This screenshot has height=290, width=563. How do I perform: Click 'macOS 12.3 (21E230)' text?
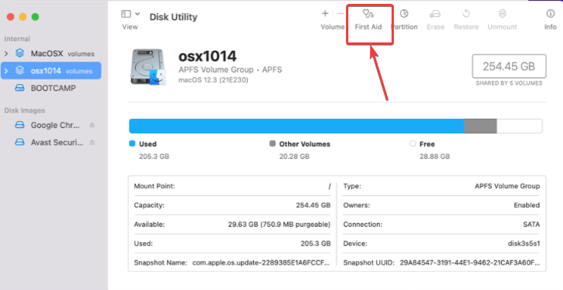213,80
